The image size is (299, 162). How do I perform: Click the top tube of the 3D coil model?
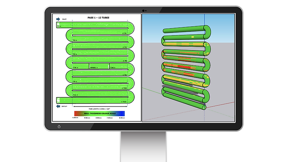[183, 29]
